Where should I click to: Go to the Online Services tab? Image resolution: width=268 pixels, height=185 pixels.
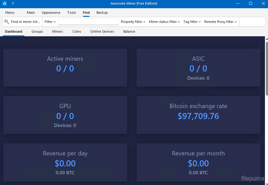[x=102, y=31]
